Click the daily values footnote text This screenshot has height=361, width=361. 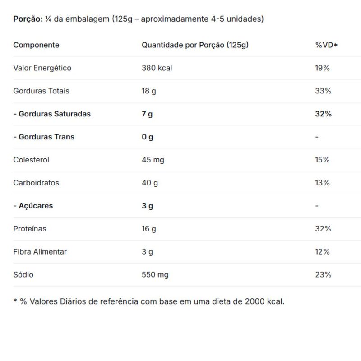coord(149,301)
